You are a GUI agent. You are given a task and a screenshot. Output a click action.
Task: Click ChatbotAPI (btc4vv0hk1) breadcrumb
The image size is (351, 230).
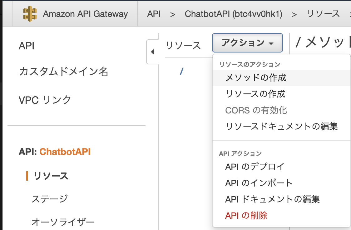click(234, 14)
